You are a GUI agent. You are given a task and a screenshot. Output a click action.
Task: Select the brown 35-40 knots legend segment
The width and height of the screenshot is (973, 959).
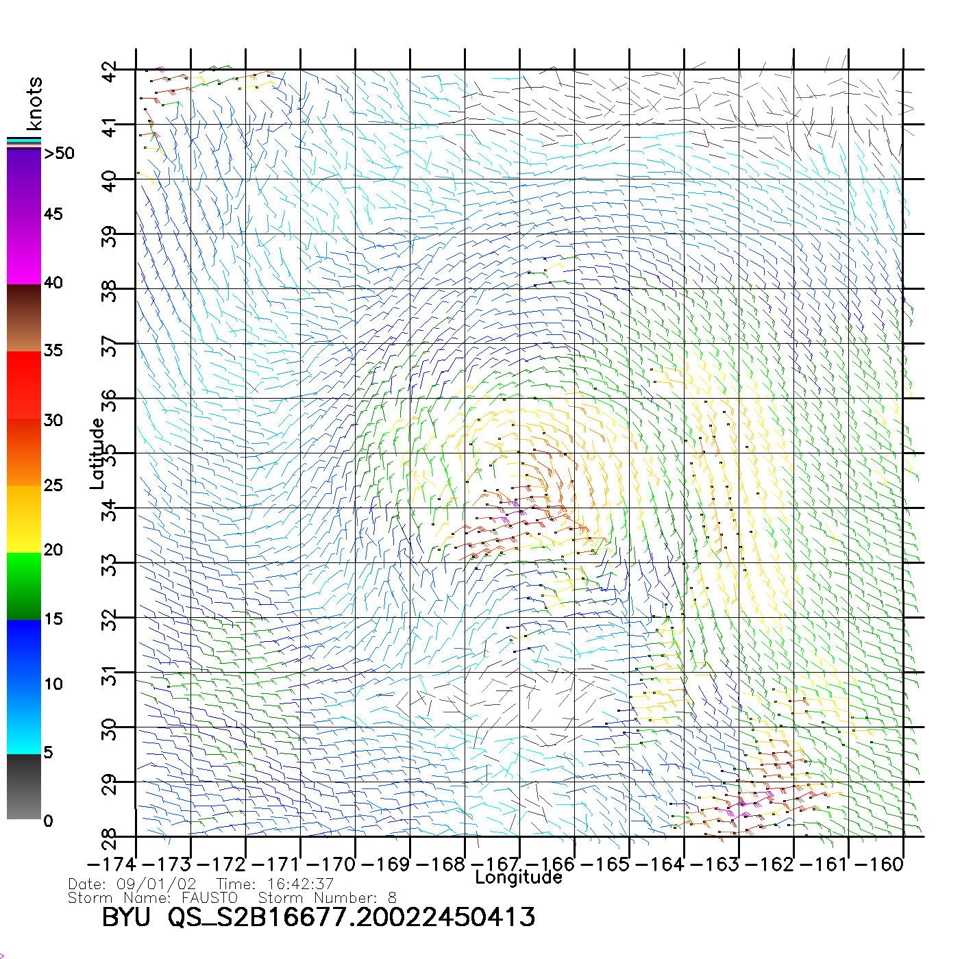[x=24, y=318]
